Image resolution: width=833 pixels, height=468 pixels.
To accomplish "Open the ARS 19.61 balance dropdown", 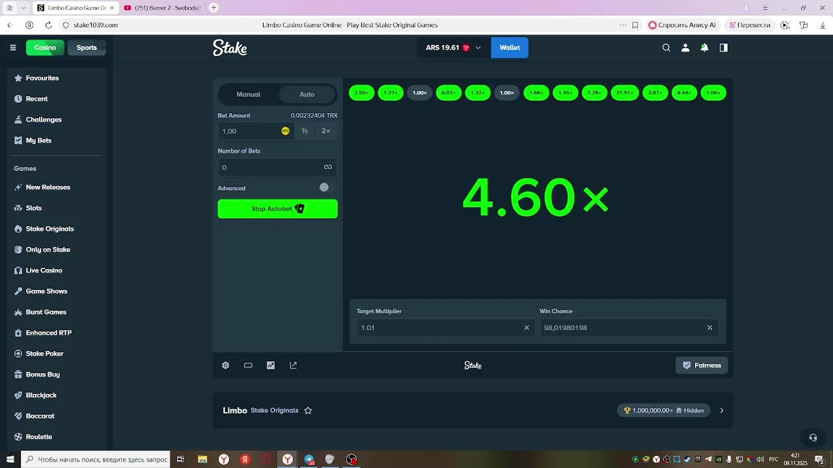I will point(454,47).
